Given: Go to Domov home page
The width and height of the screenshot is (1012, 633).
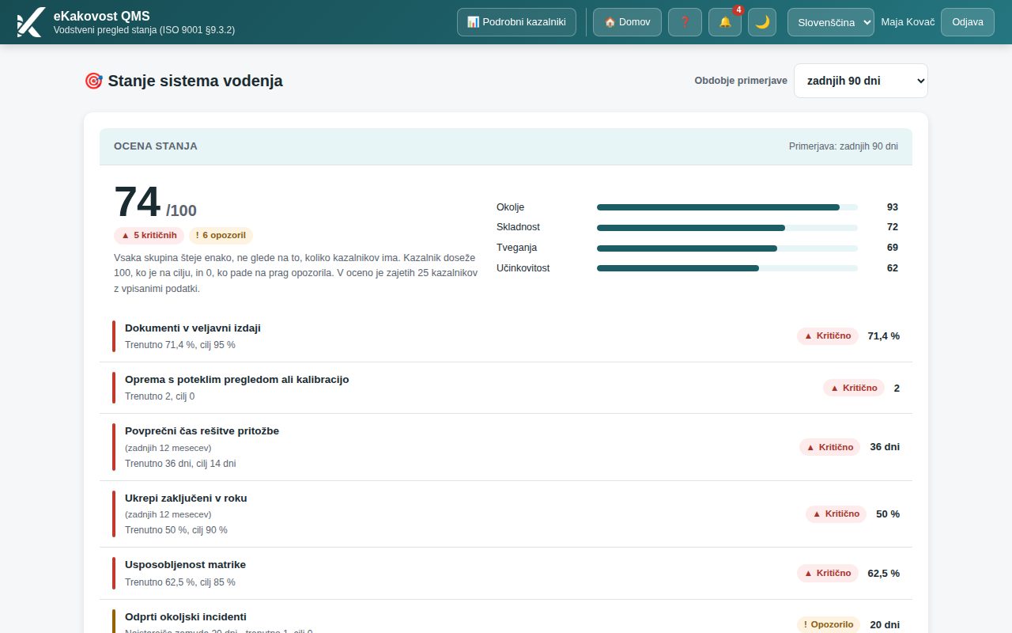Looking at the screenshot, I should click(627, 22).
